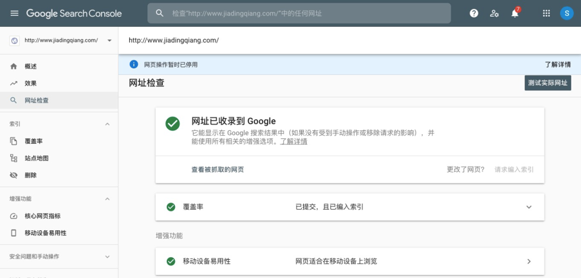Screen dimensions: 581x278
Task: Click 查看被抓取的网页 link
Action: (217, 170)
